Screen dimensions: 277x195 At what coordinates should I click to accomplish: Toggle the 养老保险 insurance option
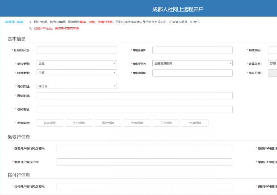click(x=50, y=123)
